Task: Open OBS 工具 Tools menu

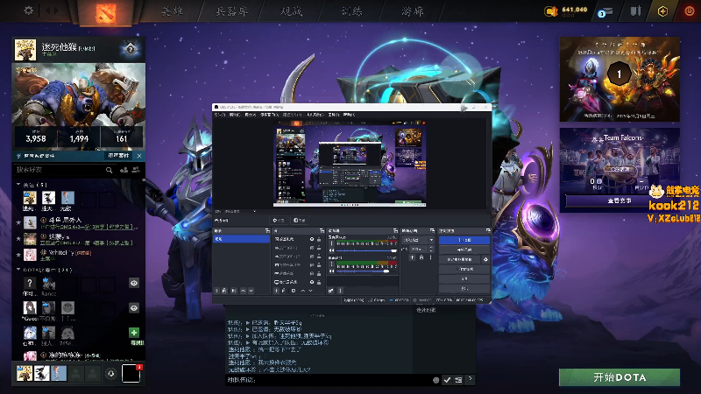Action: 334,115
